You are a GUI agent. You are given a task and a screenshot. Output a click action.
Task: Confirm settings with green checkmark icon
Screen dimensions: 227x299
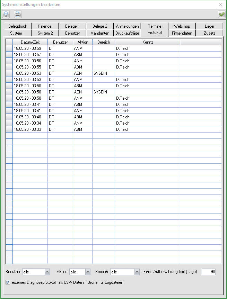pos(221,14)
